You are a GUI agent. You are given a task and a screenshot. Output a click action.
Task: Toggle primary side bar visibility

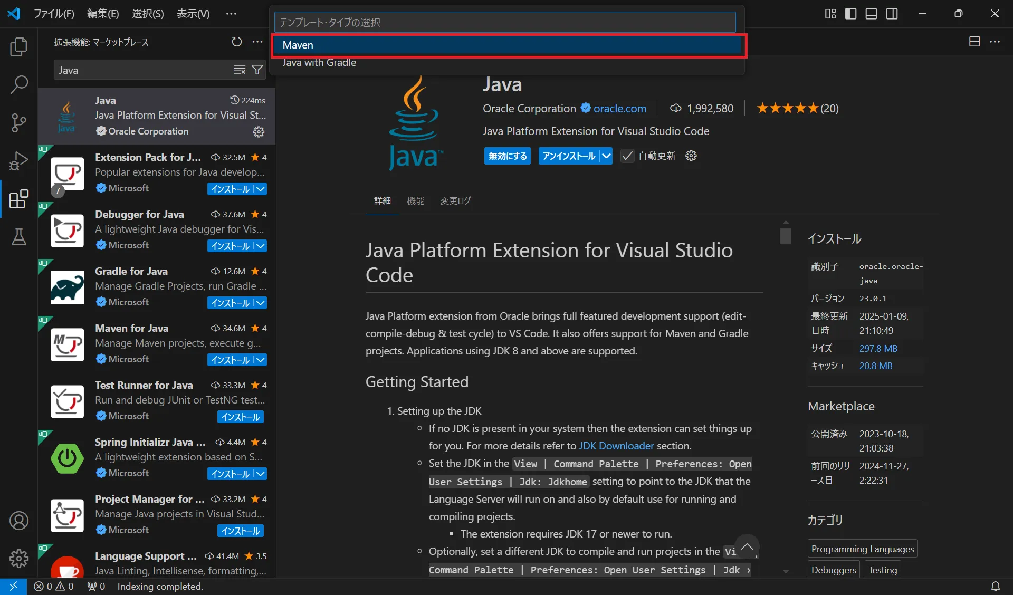[850, 14]
